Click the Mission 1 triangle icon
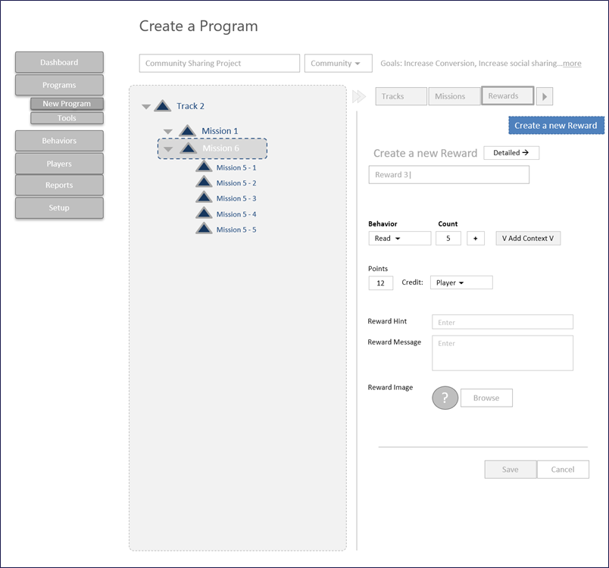The image size is (609, 568). (x=187, y=131)
